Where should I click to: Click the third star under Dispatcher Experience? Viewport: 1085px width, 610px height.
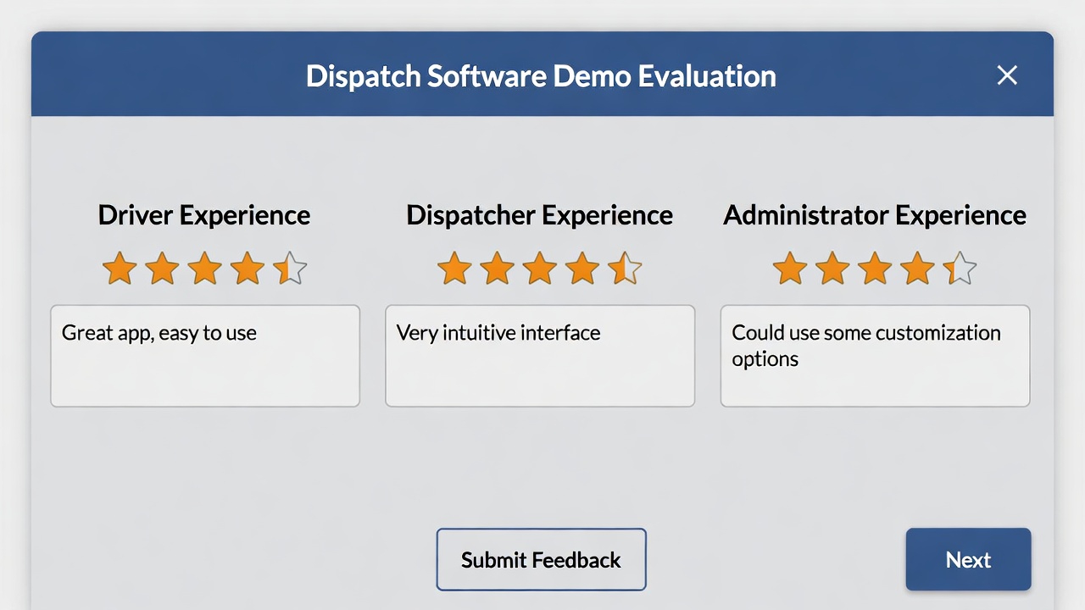pyautogui.click(x=539, y=269)
